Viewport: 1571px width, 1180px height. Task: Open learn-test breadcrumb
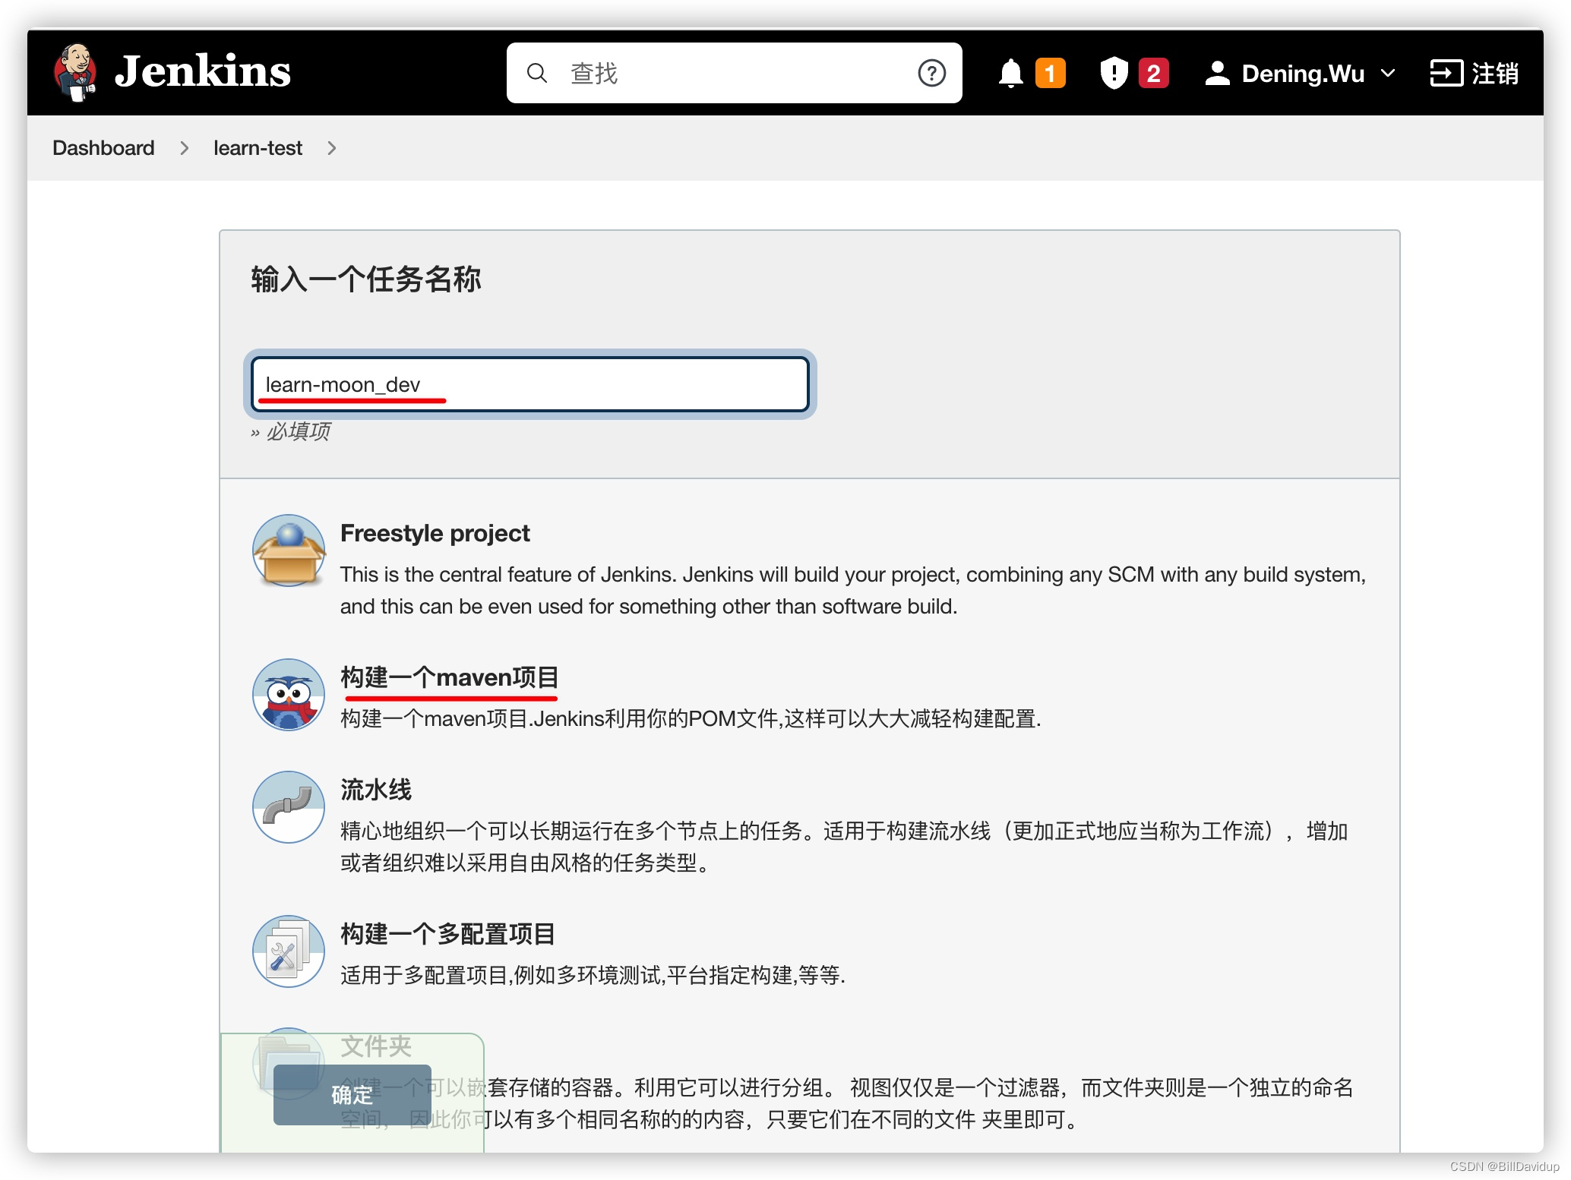coord(258,148)
